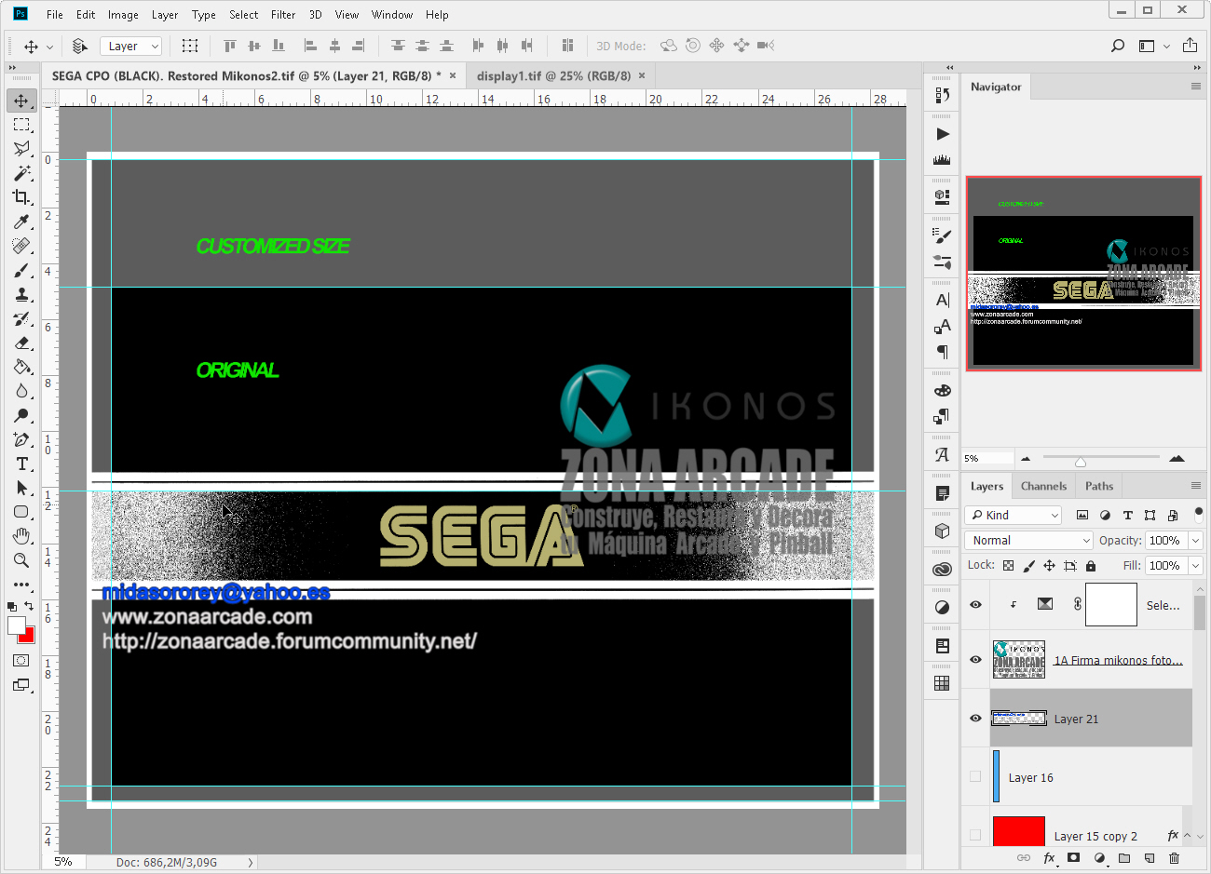Switch to the Channels tab
1211x874 pixels.
tap(1043, 485)
